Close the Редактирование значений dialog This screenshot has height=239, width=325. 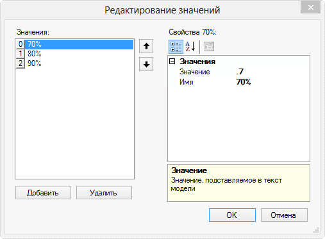310,8
